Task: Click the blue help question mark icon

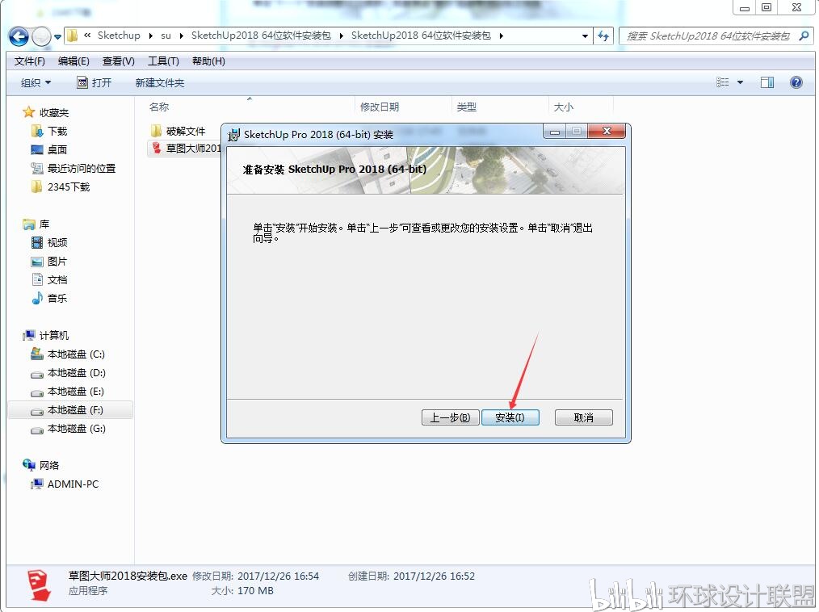Action: pos(796,82)
